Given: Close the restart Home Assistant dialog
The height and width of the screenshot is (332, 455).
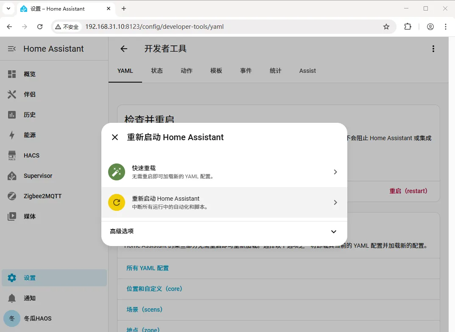Looking at the screenshot, I should pos(115,137).
